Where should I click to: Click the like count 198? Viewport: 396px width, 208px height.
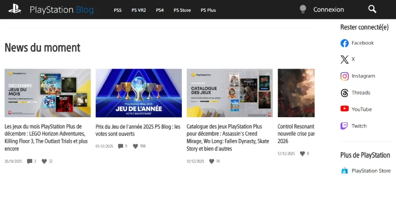click(x=143, y=146)
